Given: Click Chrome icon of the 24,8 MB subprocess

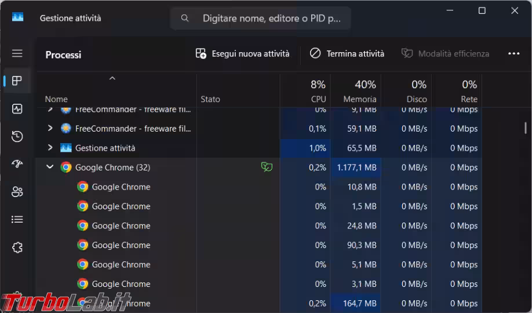Looking at the screenshot, I should point(82,225).
